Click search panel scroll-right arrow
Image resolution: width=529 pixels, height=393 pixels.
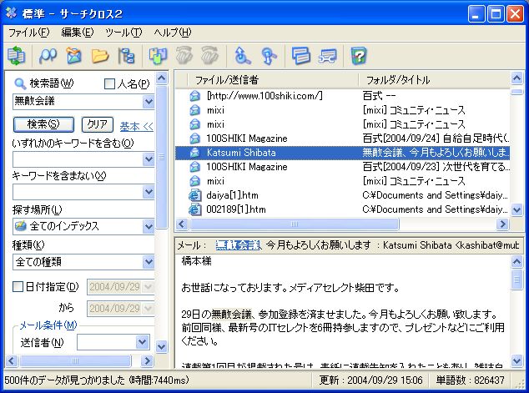tap(147, 361)
